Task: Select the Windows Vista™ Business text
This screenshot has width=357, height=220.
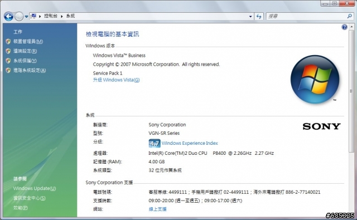Action: [x=119, y=56]
